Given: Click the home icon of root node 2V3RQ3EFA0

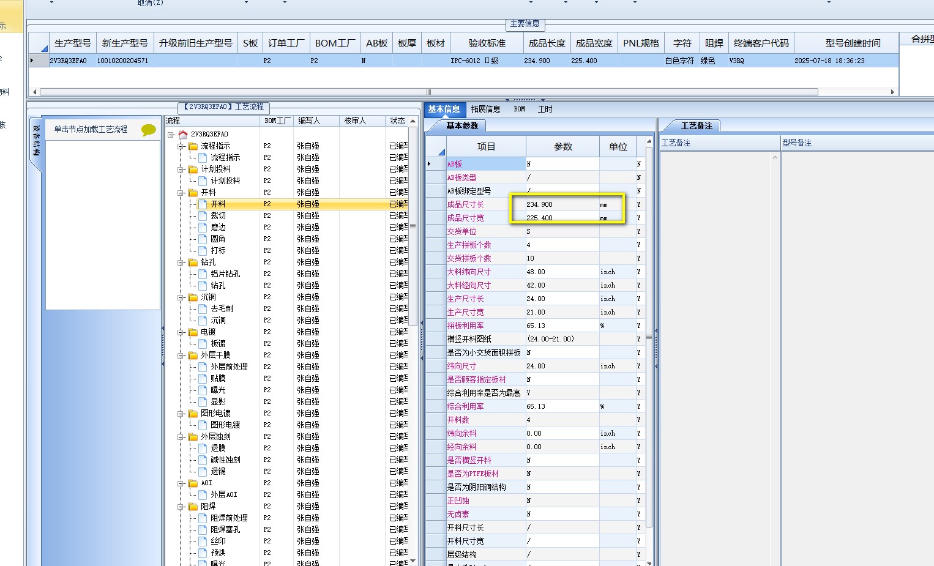Looking at the screenshot, I should pos(183,134).
